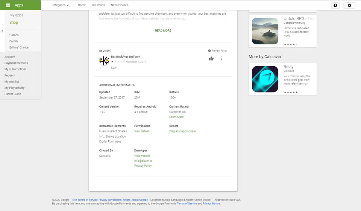Open the help question mark icon

click(335, 5)
